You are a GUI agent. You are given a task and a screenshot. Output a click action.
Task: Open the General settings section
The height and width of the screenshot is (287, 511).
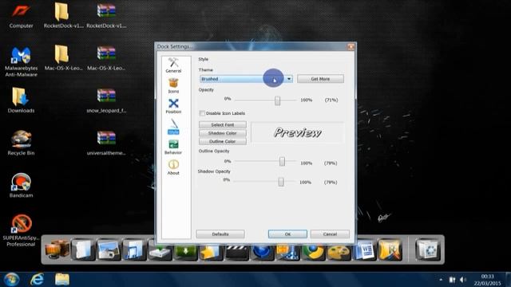[173, 65]
